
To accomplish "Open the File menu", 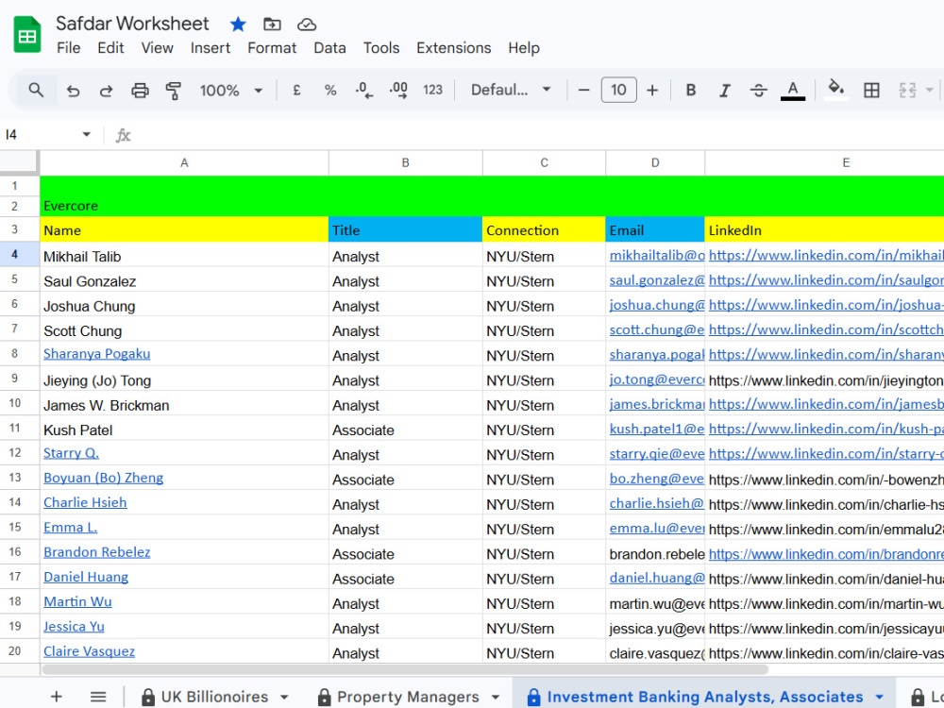I will tap(68, 48).
